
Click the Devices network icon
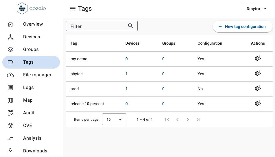[10, 37]
